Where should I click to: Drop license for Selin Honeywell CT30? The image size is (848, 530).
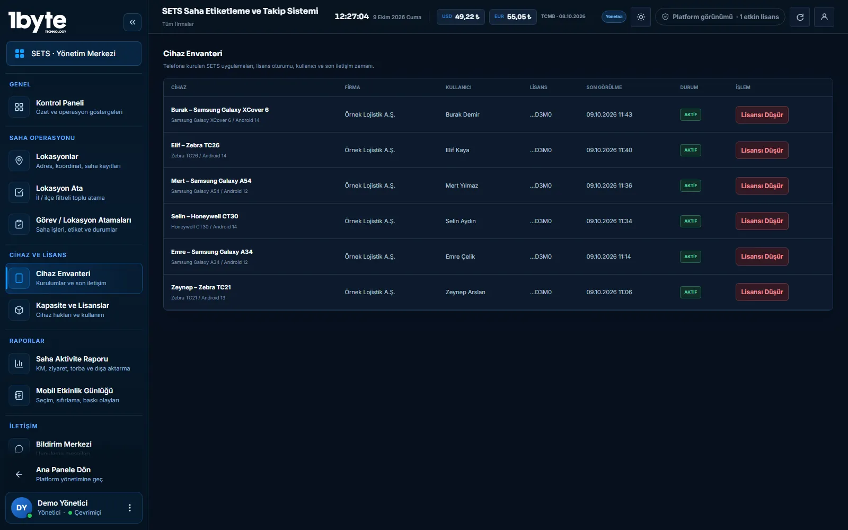click(762, 221)
